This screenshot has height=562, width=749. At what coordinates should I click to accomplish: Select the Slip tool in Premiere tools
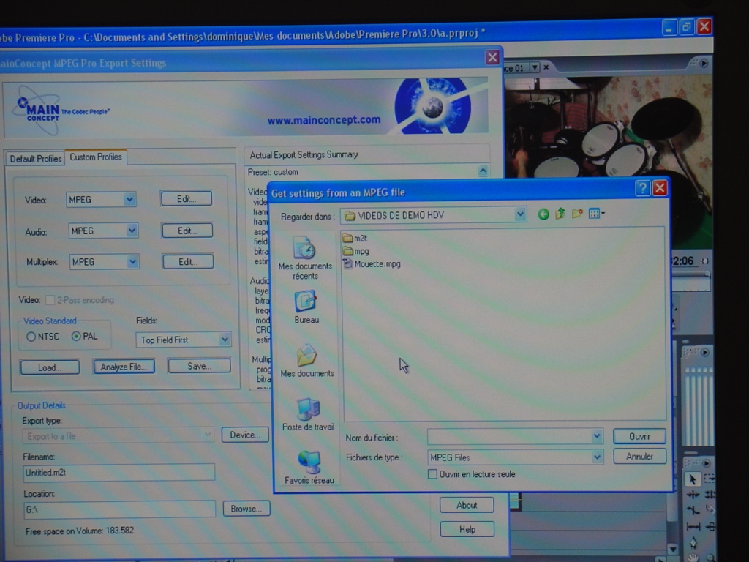tap(693, 527)
